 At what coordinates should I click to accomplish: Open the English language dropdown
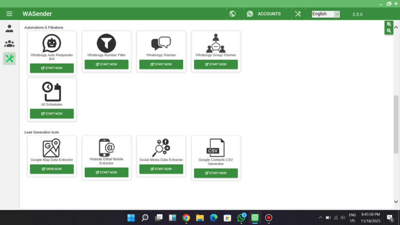tap(326, 14)
